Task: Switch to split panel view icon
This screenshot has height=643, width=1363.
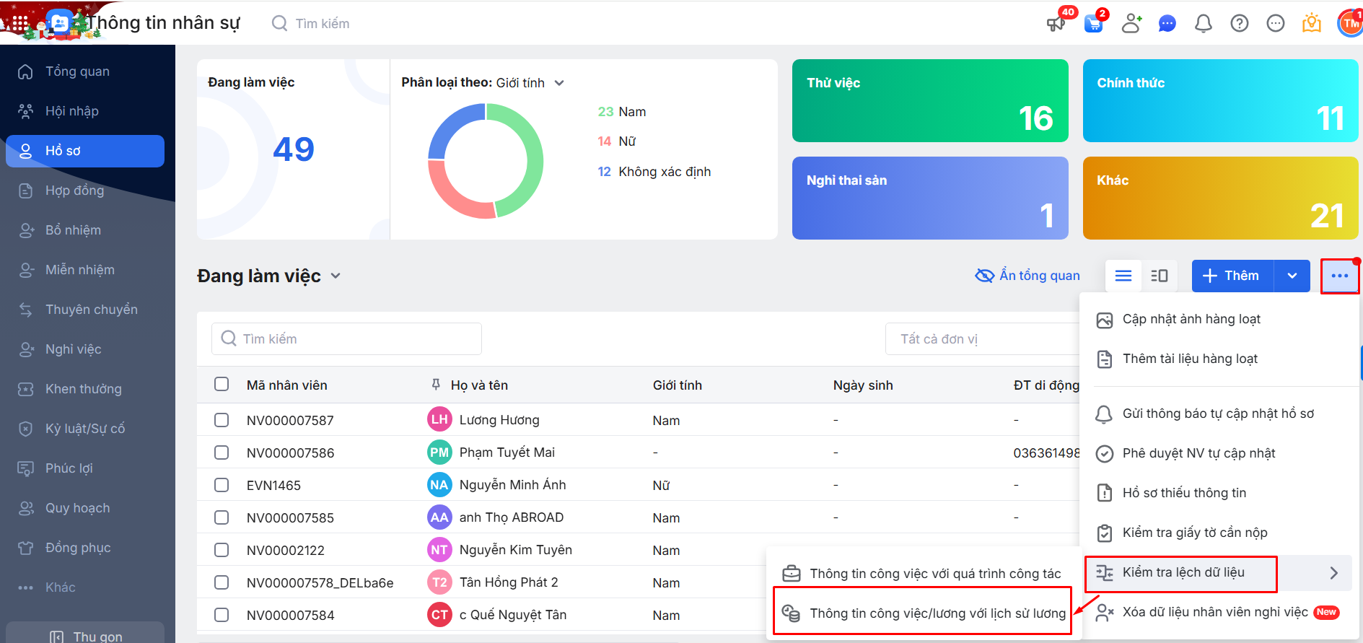Action: [1159, 276]
